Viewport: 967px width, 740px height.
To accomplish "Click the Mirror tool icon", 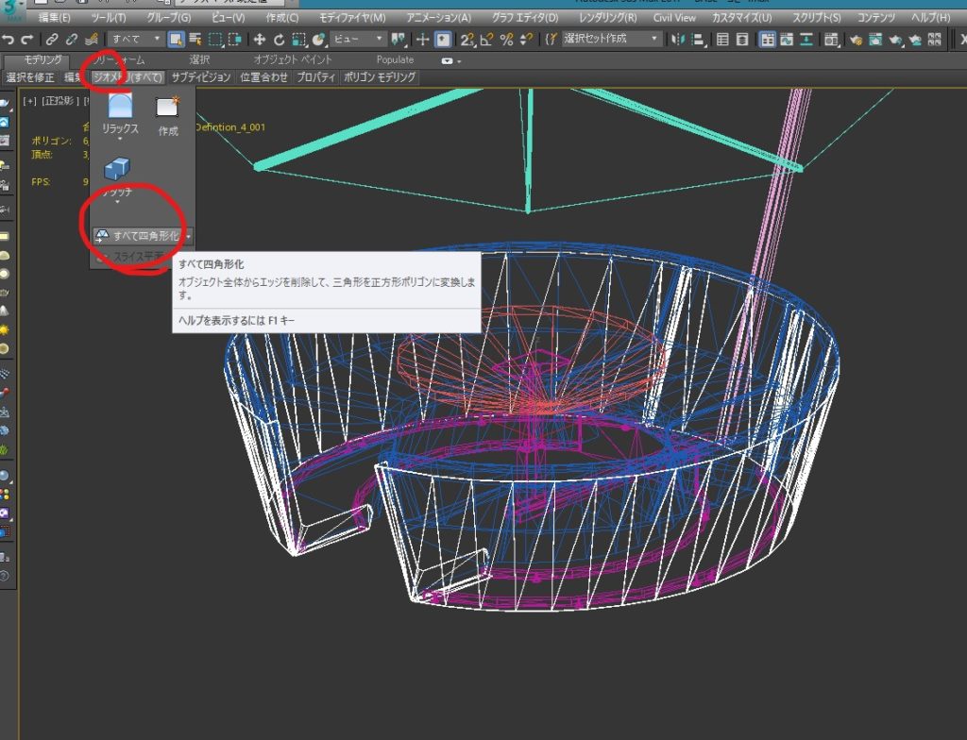I will pos(676,39).
